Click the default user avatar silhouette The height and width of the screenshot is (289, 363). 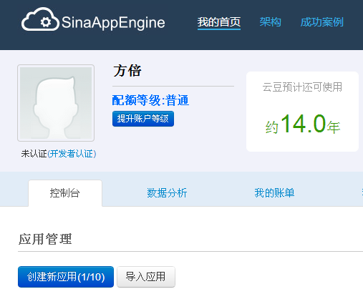click(56, 103)
